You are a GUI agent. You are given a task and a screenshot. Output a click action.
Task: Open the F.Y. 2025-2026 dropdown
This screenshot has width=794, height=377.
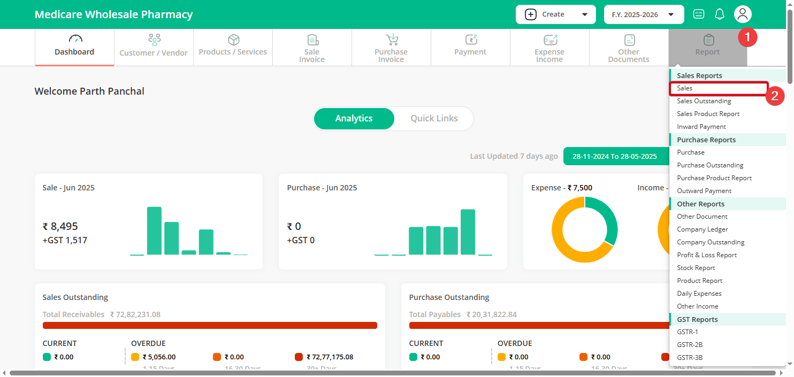pos(644,14)
